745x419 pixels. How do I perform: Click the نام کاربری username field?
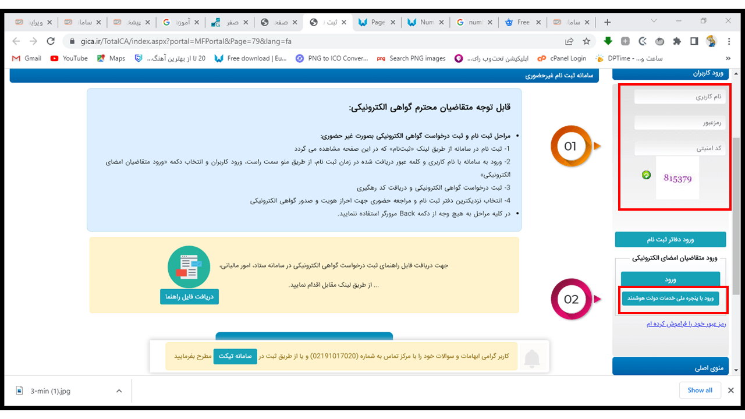coord(681,97)
